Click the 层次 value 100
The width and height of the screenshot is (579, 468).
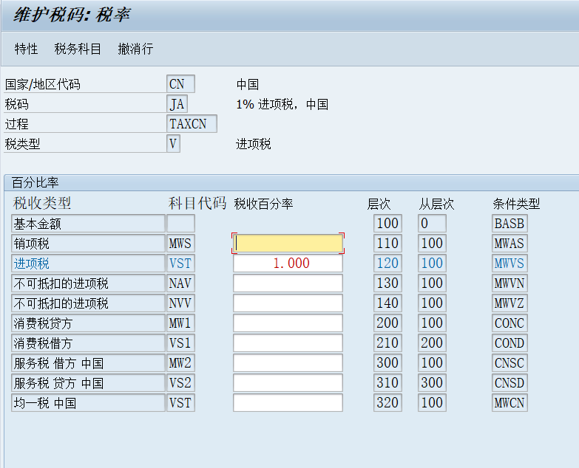click(x=387, y=224)
